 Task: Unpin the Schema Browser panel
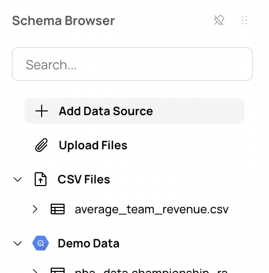click(x=219, y=20)
